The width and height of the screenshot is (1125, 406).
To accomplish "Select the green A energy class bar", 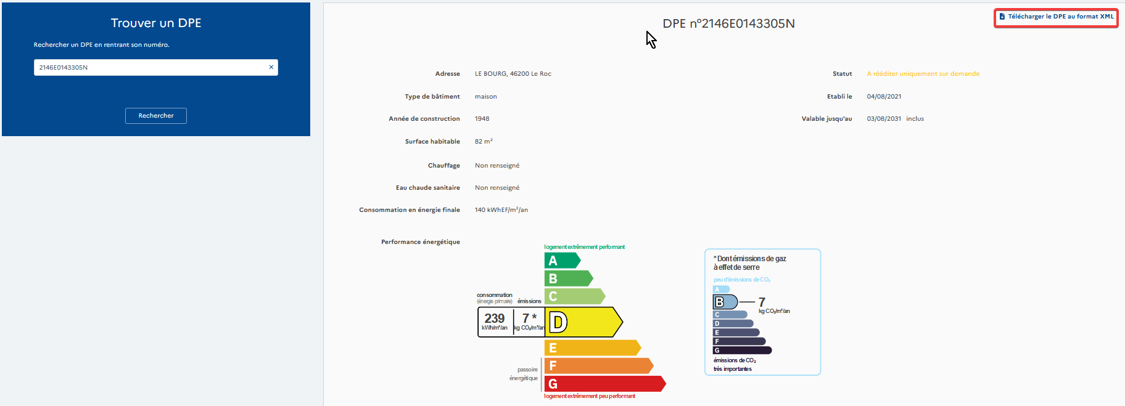I will [562, 261].
